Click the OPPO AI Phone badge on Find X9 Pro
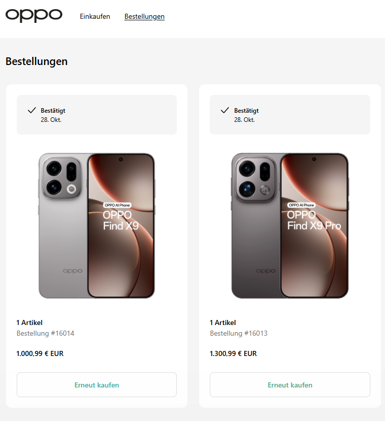The width and height of the screenshot is (385, 421). pos(302,205)
